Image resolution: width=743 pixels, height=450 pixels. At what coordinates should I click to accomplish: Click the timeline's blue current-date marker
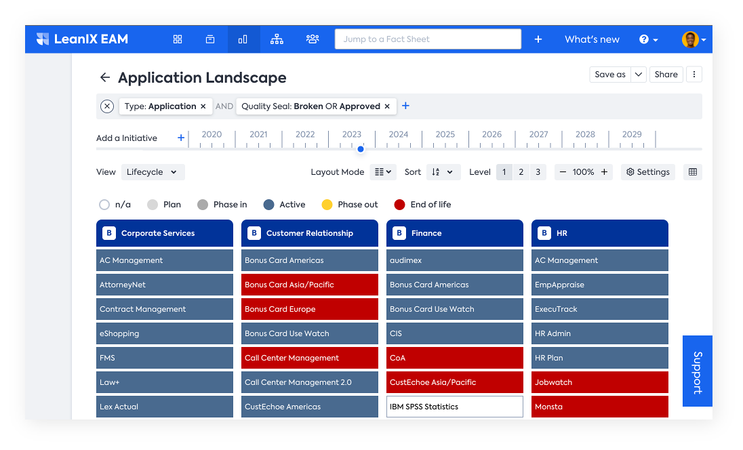click(361, 149)
